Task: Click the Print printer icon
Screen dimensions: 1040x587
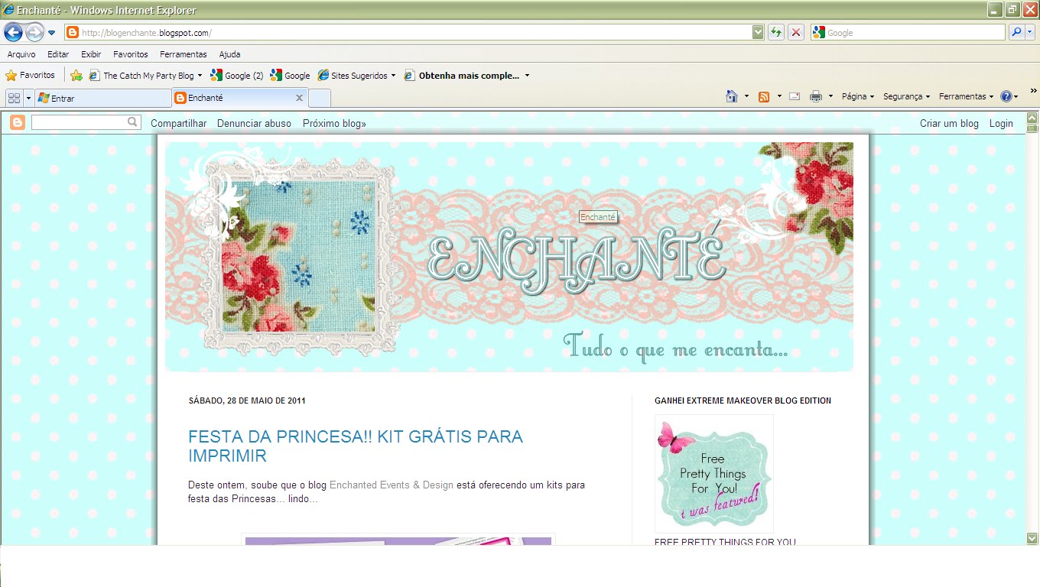Action: pyautogui.click(x=816, y=96)
